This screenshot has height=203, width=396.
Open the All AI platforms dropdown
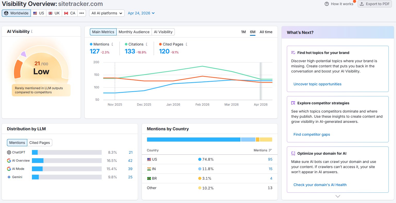tap(107, 13)
